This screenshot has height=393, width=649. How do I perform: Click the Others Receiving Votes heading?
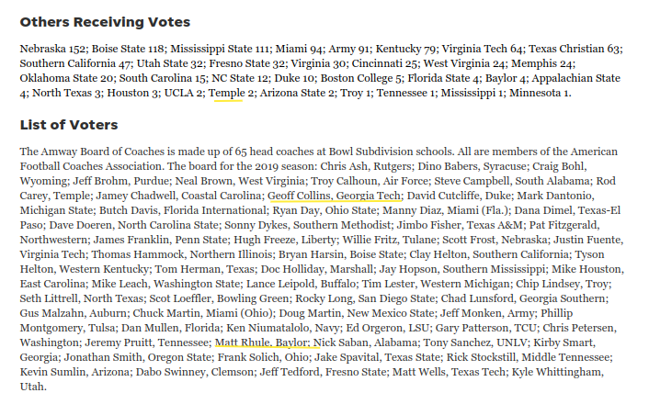click(105, 22)
